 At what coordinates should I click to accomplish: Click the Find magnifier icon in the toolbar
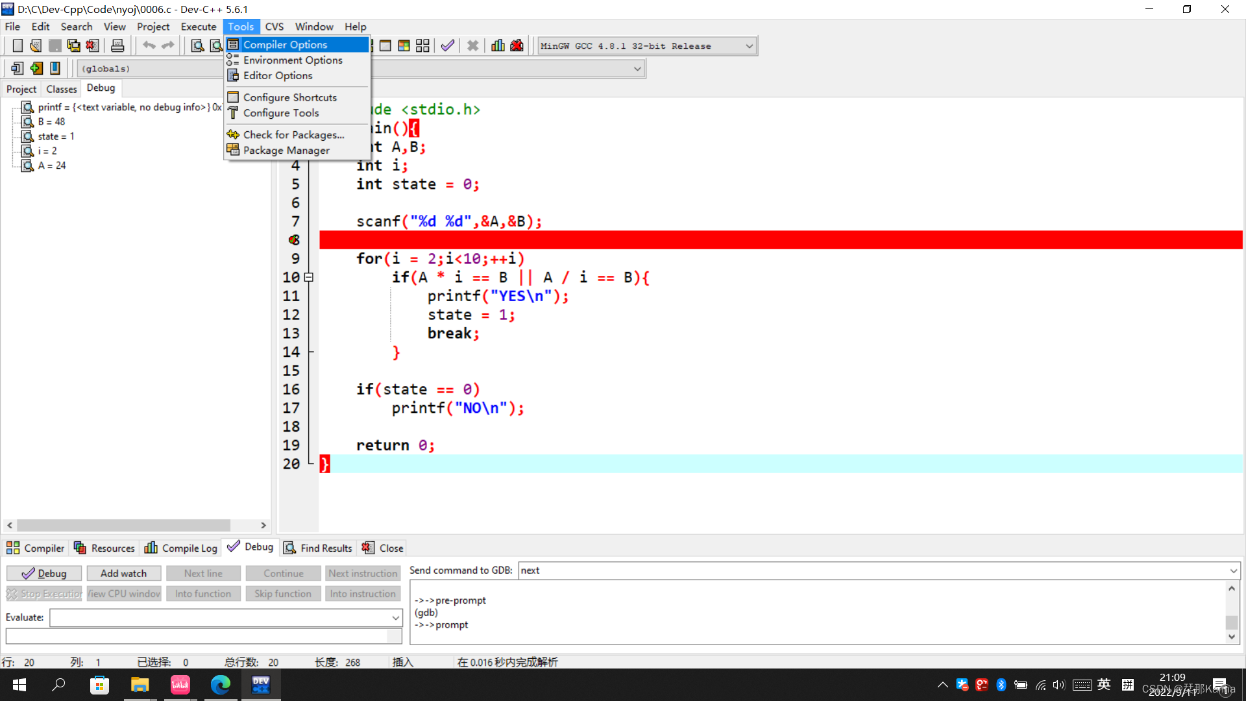pyautogui.click(x=197, y=45)
